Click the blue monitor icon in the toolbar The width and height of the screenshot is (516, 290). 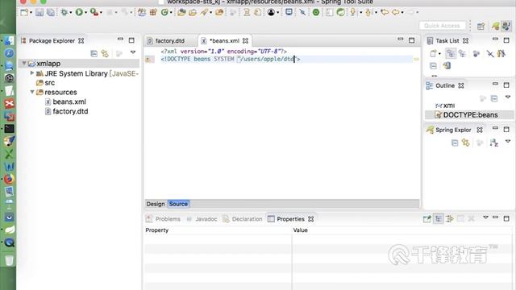[289, 12]
